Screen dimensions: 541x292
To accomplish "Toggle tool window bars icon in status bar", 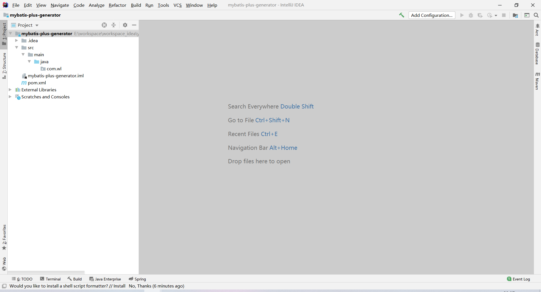I will pos(4,286).
